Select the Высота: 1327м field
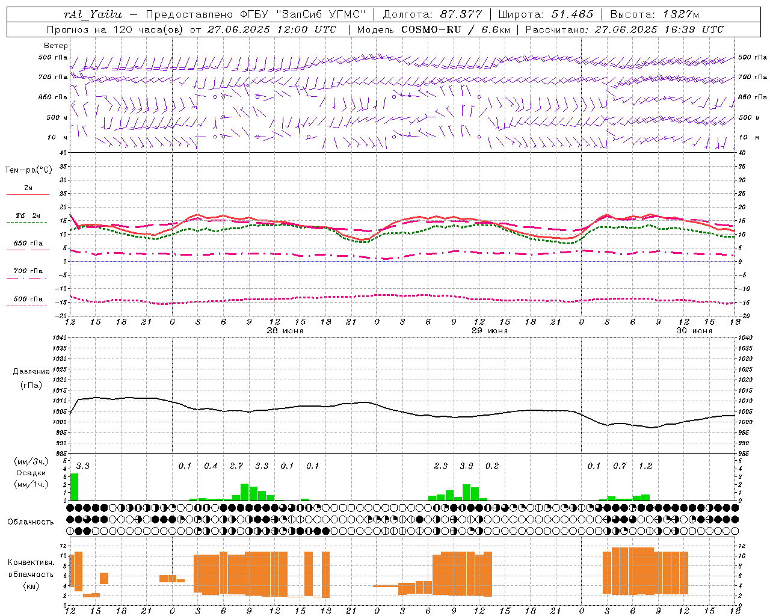Viewport: 770px width, 616px height. pyautogui.click(x=654, y=14)
